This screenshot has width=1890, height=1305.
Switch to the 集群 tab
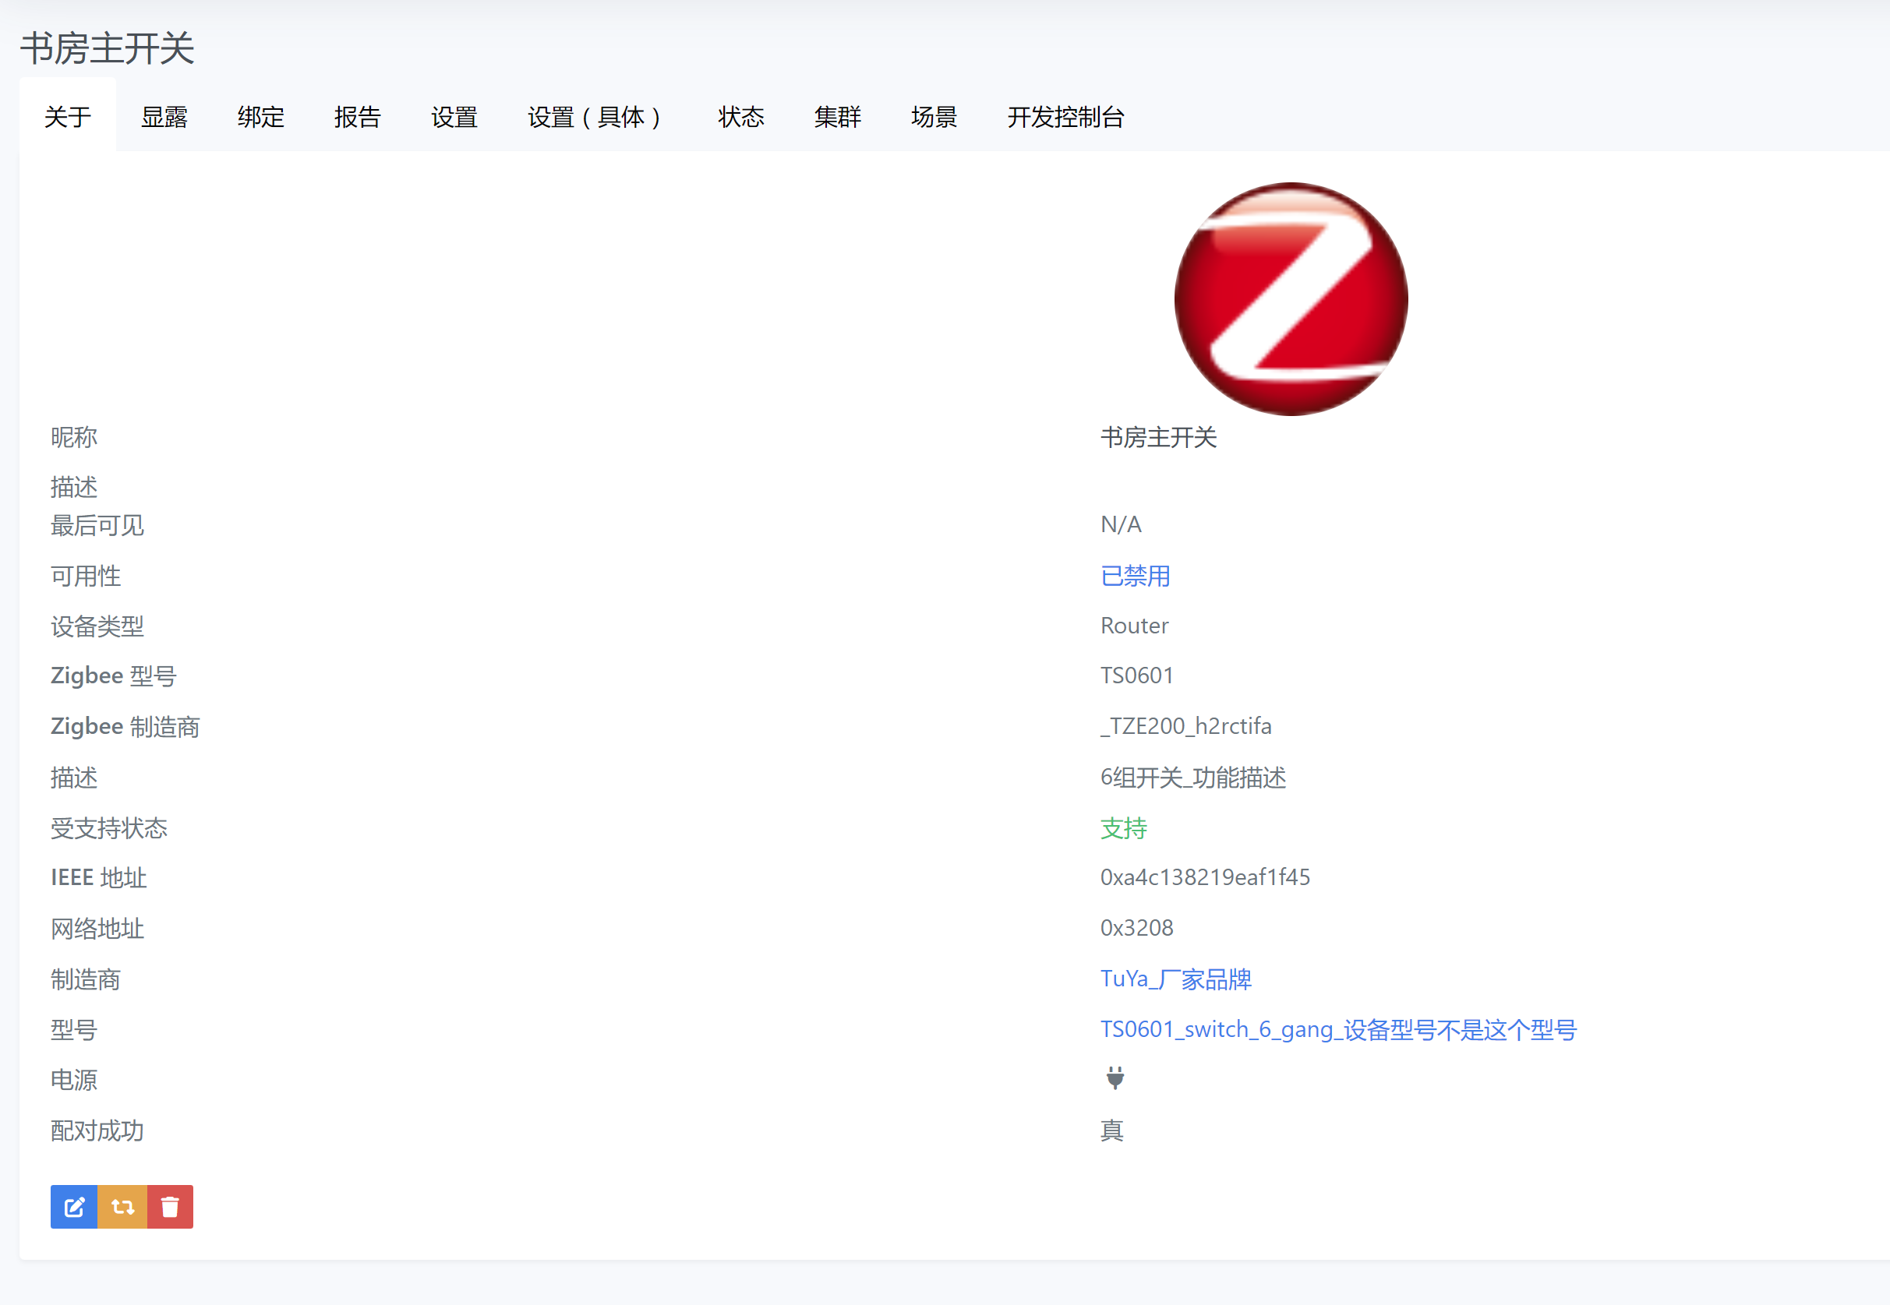838,117
